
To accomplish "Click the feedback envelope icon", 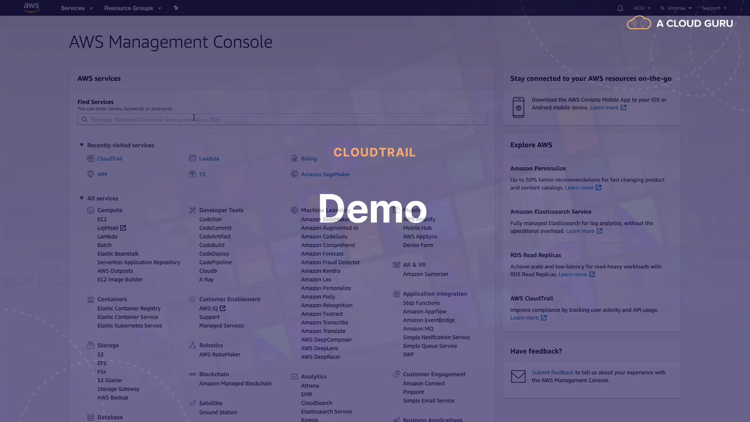I will pyautogui.click(x=518, y=376).
